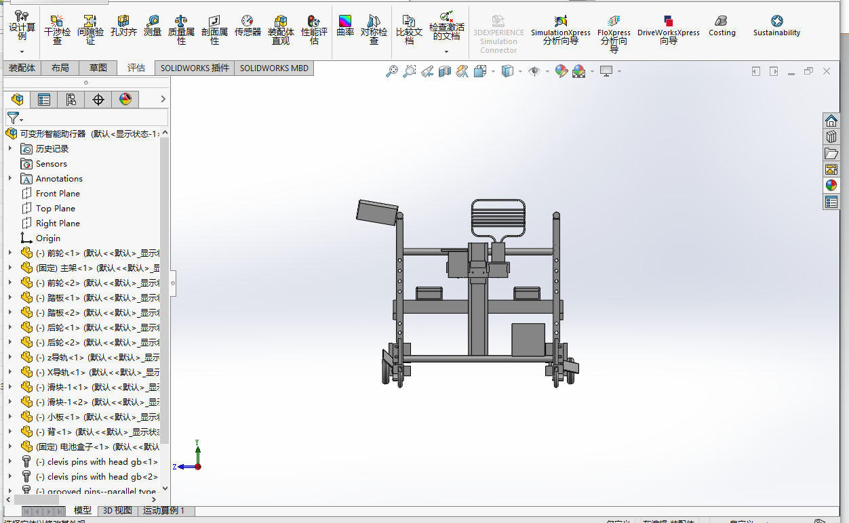Toggle the Section View icon
This screenshot has width=849, height=523.
(x=445, y=71)
